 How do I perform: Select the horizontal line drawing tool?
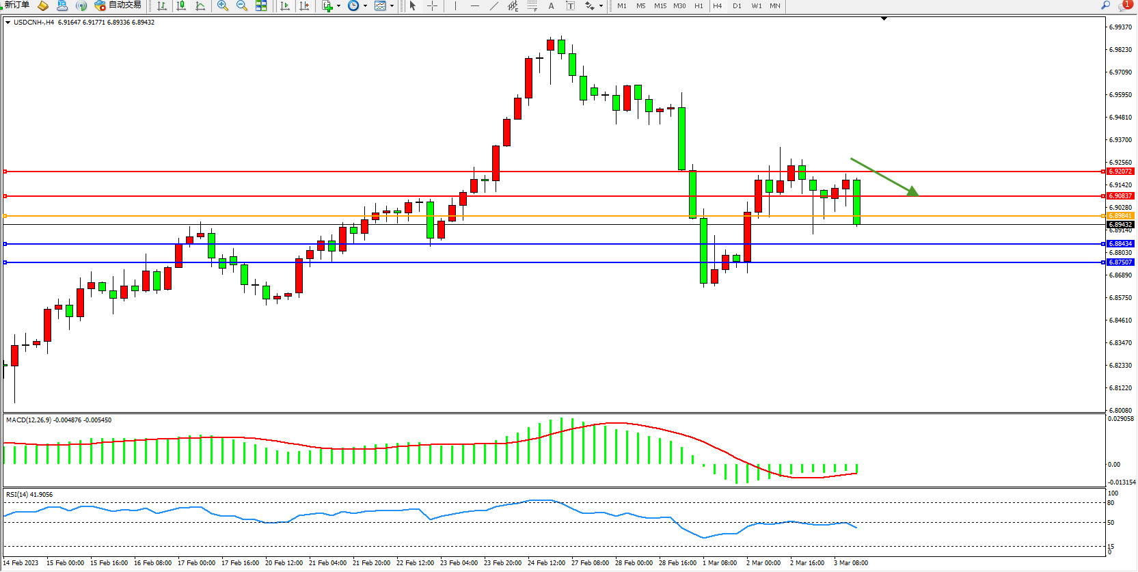(475, 5)
